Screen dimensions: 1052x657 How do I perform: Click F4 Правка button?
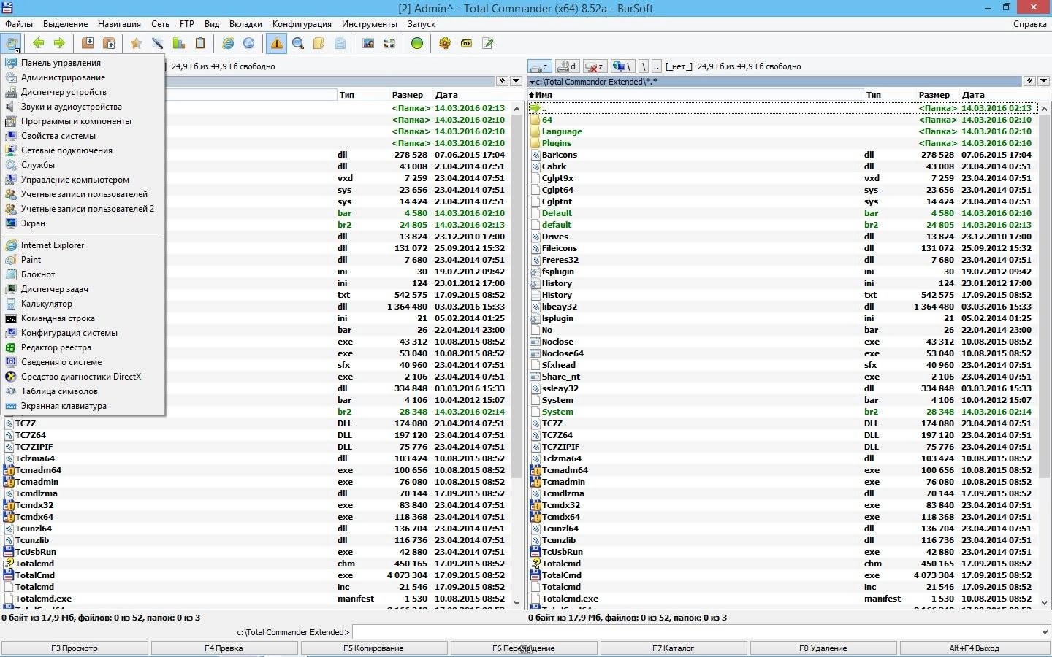click(224, 648)
